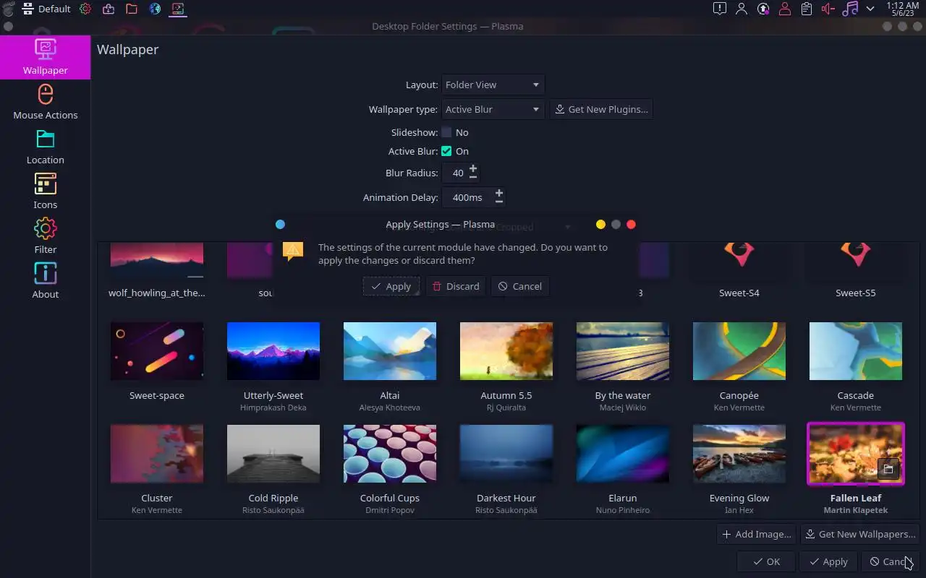Open System Settings gear icon in top panel
The width and height of the screenshot is (926, 578).
85,9
